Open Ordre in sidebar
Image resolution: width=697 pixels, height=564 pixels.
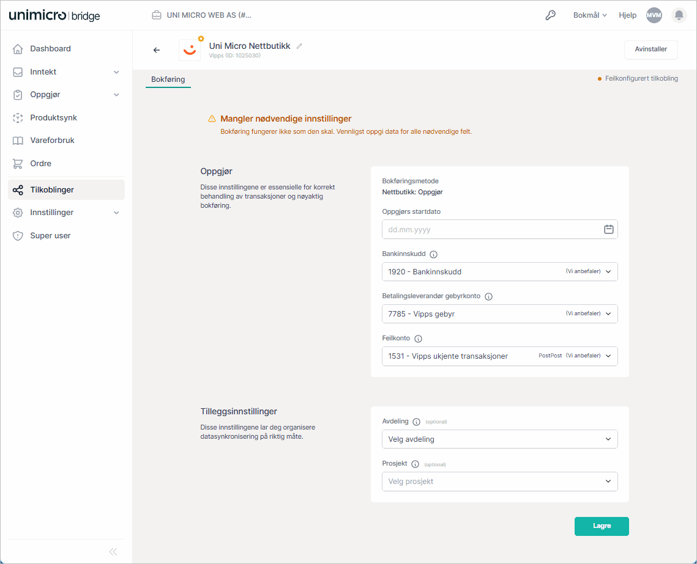[66, 164]
